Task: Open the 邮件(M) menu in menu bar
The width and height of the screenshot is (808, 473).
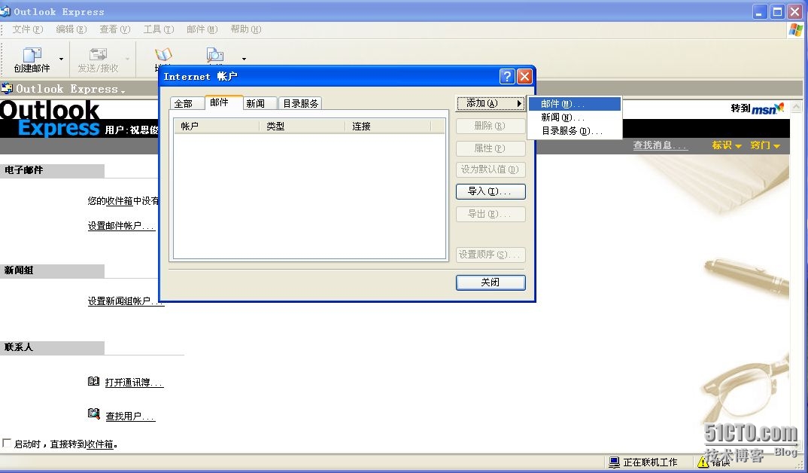Action: click(202, 29)
